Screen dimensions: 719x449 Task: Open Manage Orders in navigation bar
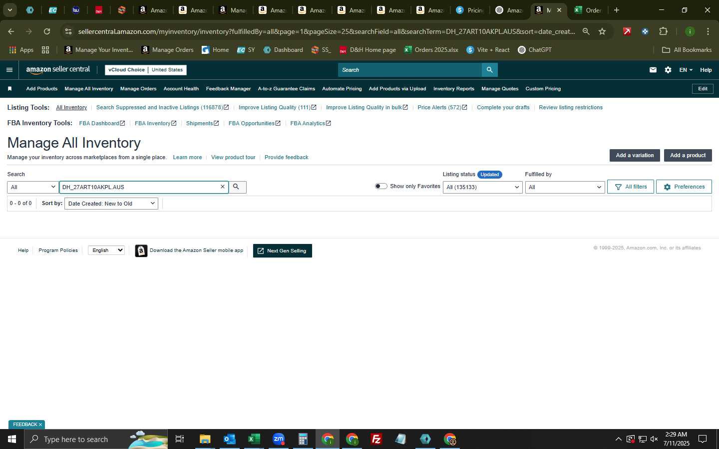point(138,89)
